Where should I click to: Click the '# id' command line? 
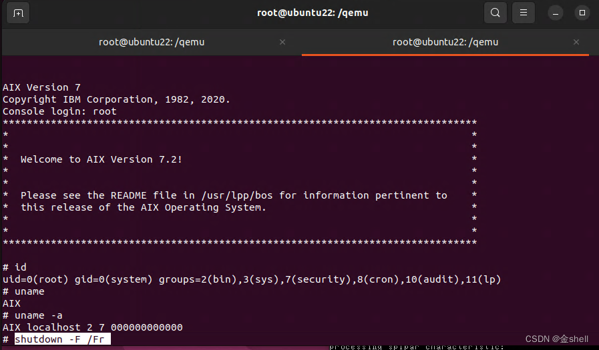(15, 267)
